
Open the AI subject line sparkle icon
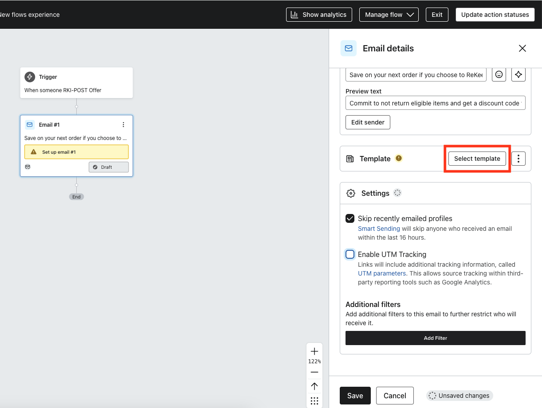[518, 75]
